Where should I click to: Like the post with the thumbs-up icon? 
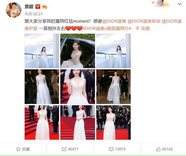158,149
